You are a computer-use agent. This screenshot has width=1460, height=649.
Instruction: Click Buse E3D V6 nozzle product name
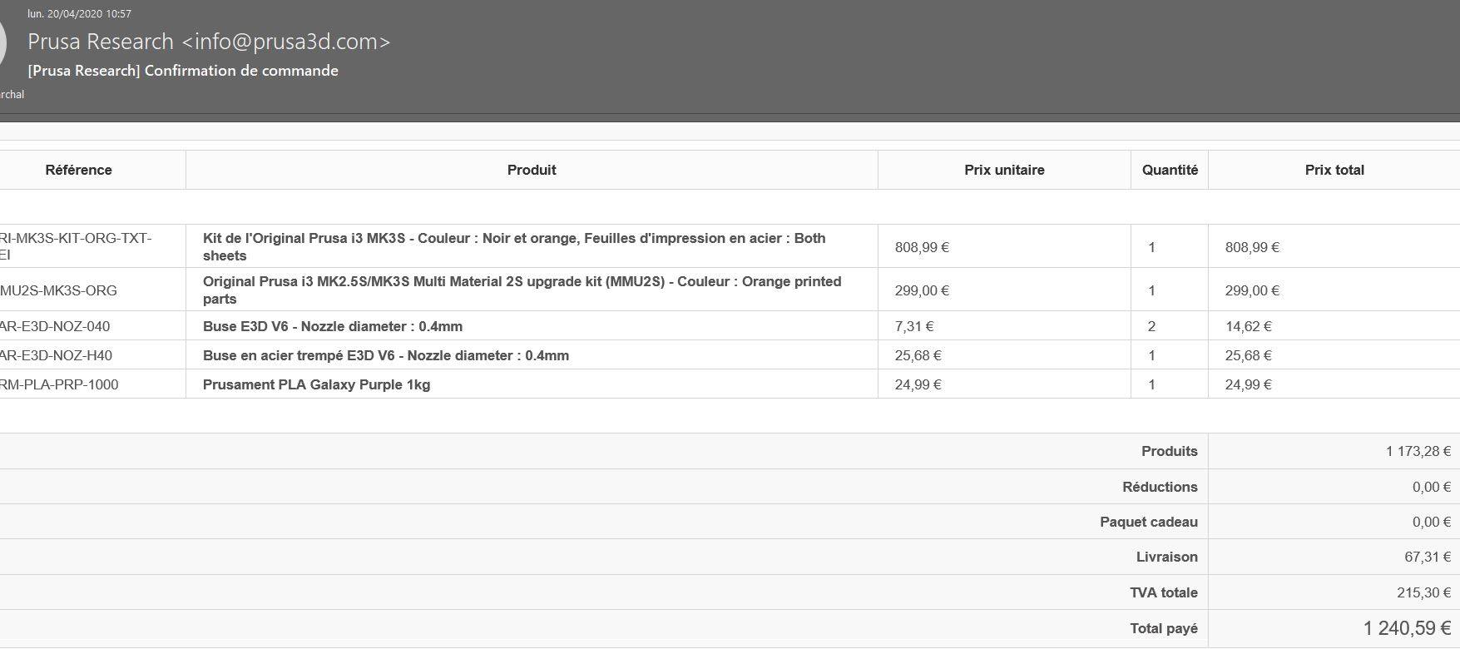coord(333,326)
